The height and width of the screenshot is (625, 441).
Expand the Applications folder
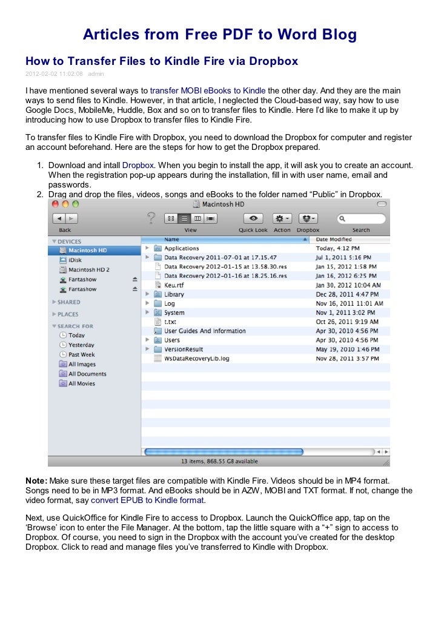point(147,248)
